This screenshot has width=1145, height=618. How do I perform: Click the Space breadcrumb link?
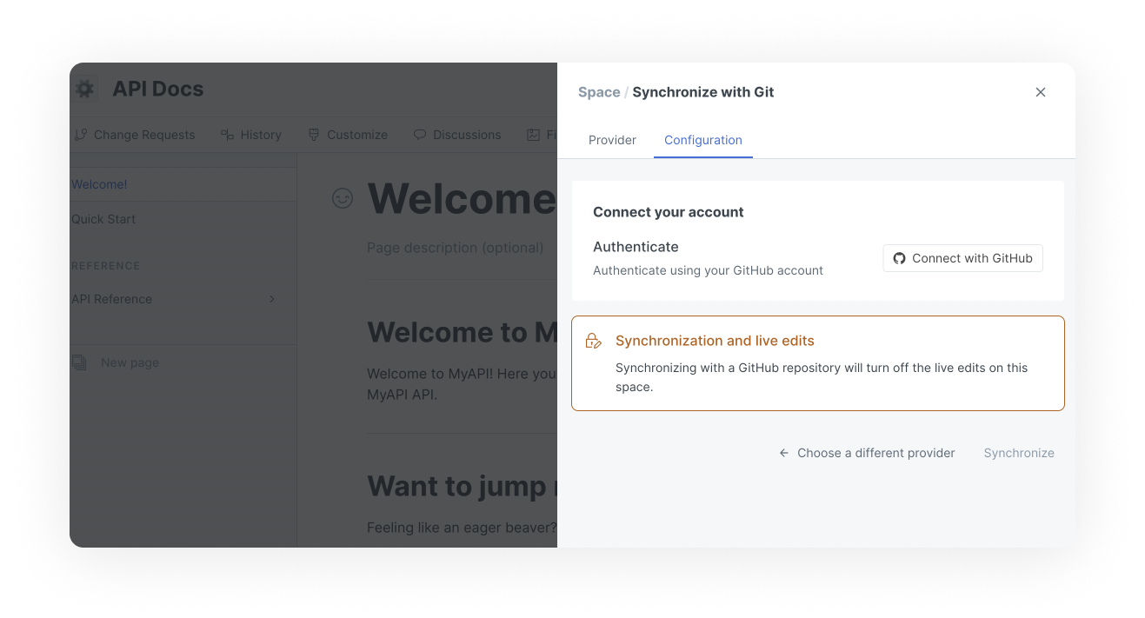coord(599,92)
